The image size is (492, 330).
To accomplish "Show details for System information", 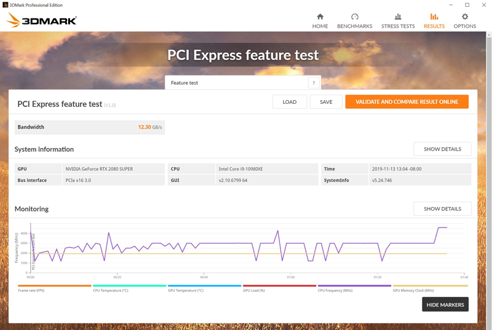I will pyautogui.click(x=442, y=149).
